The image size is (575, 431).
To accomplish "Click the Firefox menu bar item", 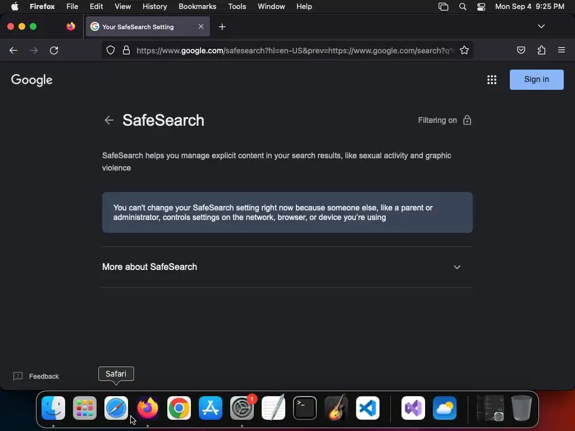I will click(42, 7).
